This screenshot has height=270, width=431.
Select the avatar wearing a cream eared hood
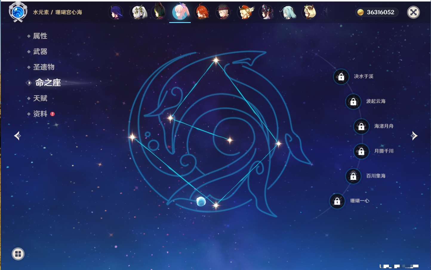coord(309,12)
